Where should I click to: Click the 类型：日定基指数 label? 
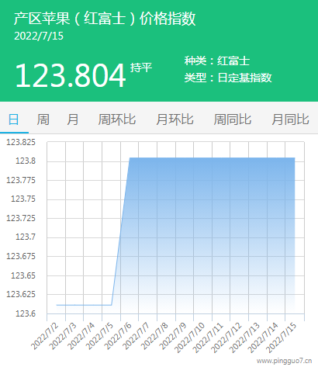tap(228, 78)
